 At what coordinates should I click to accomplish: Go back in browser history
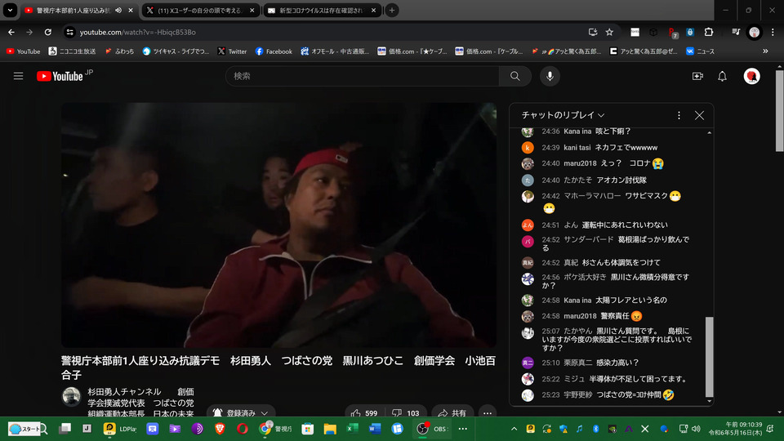click(x=11, y=32)
